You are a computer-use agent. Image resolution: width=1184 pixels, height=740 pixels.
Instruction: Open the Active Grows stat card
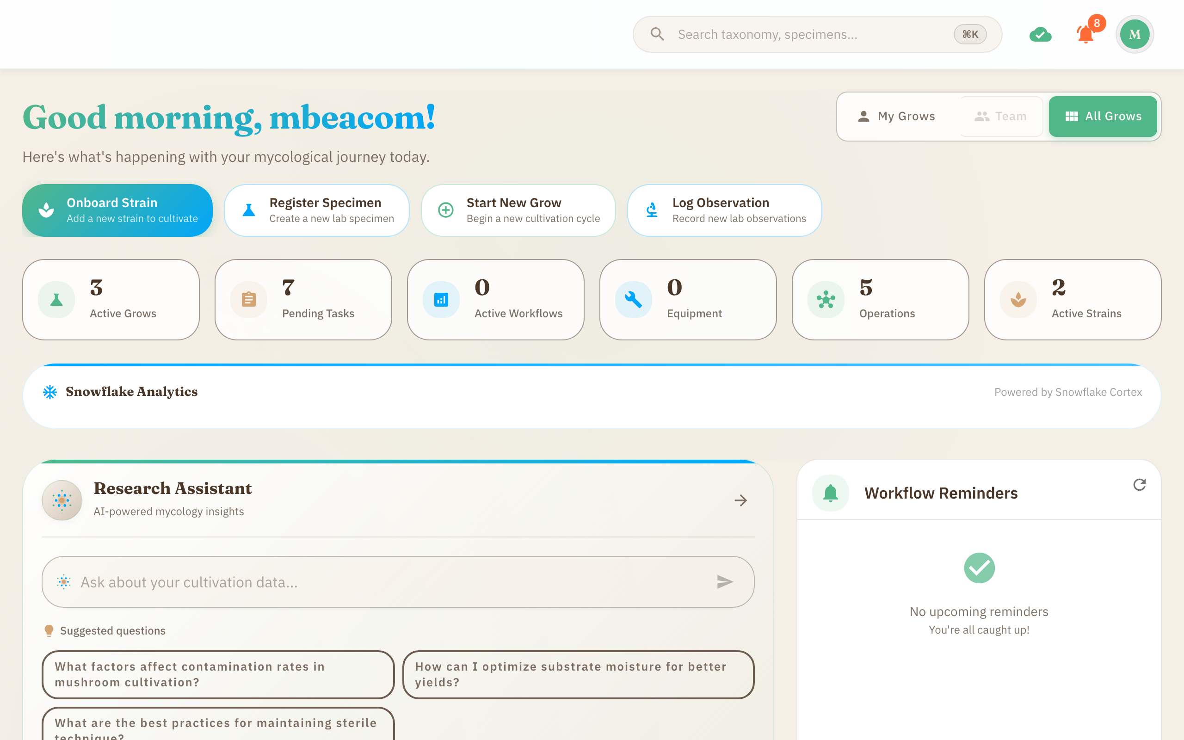pyautogui.click(x=111, y=300)
